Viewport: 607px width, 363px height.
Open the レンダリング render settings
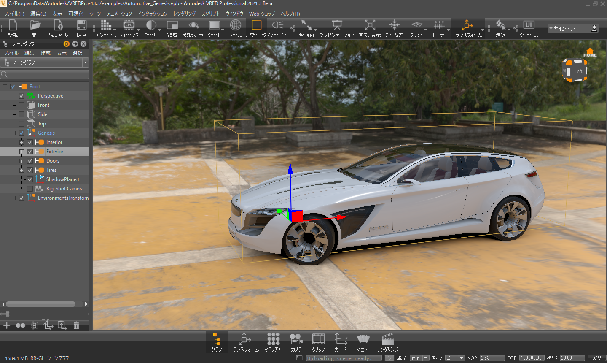388,342
